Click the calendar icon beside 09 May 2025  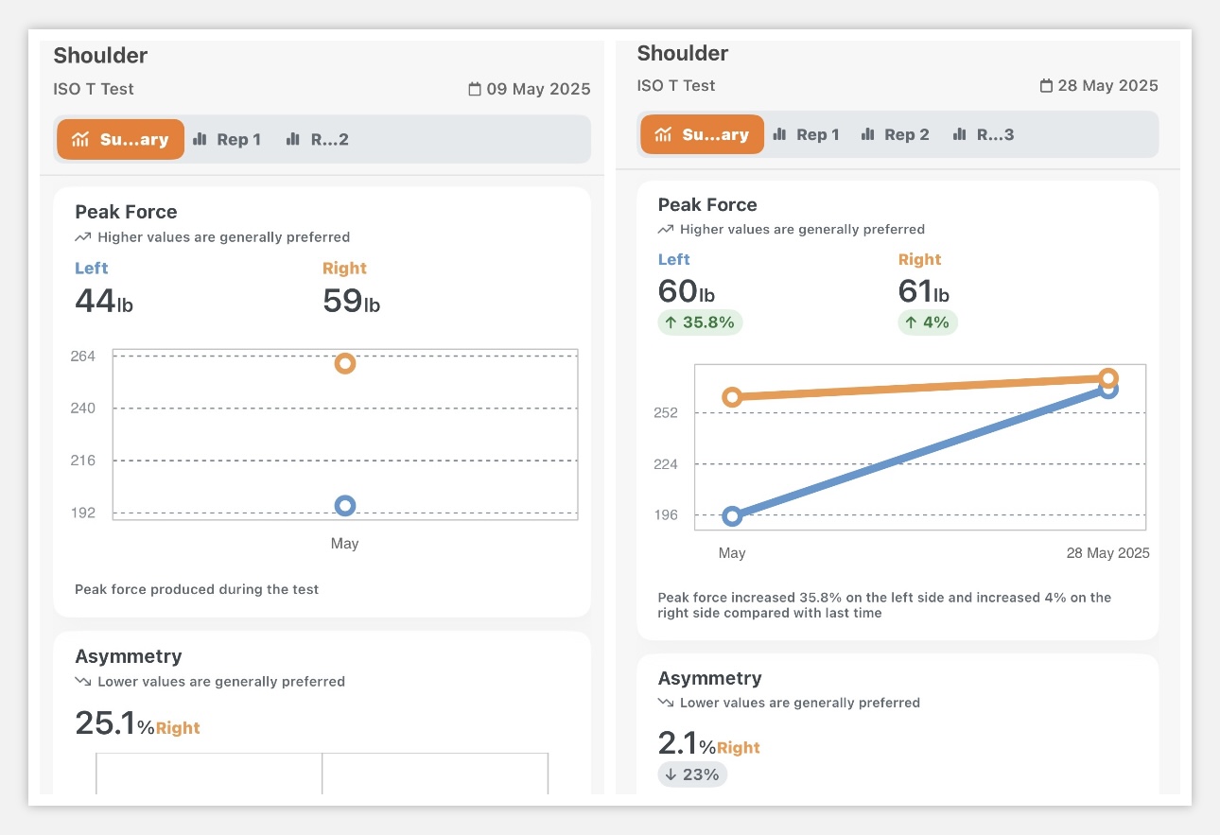(475, 88)
